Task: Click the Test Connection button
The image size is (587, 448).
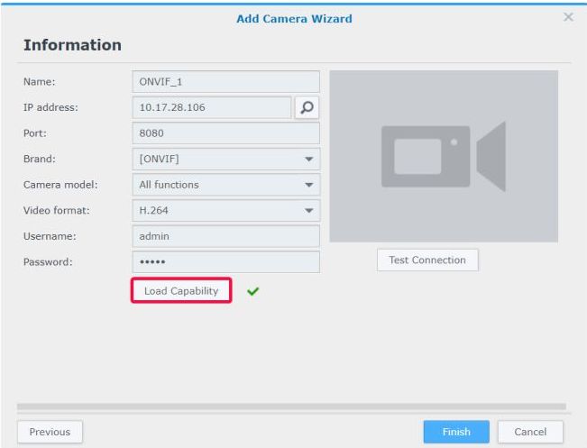Action: pos(427,261)
